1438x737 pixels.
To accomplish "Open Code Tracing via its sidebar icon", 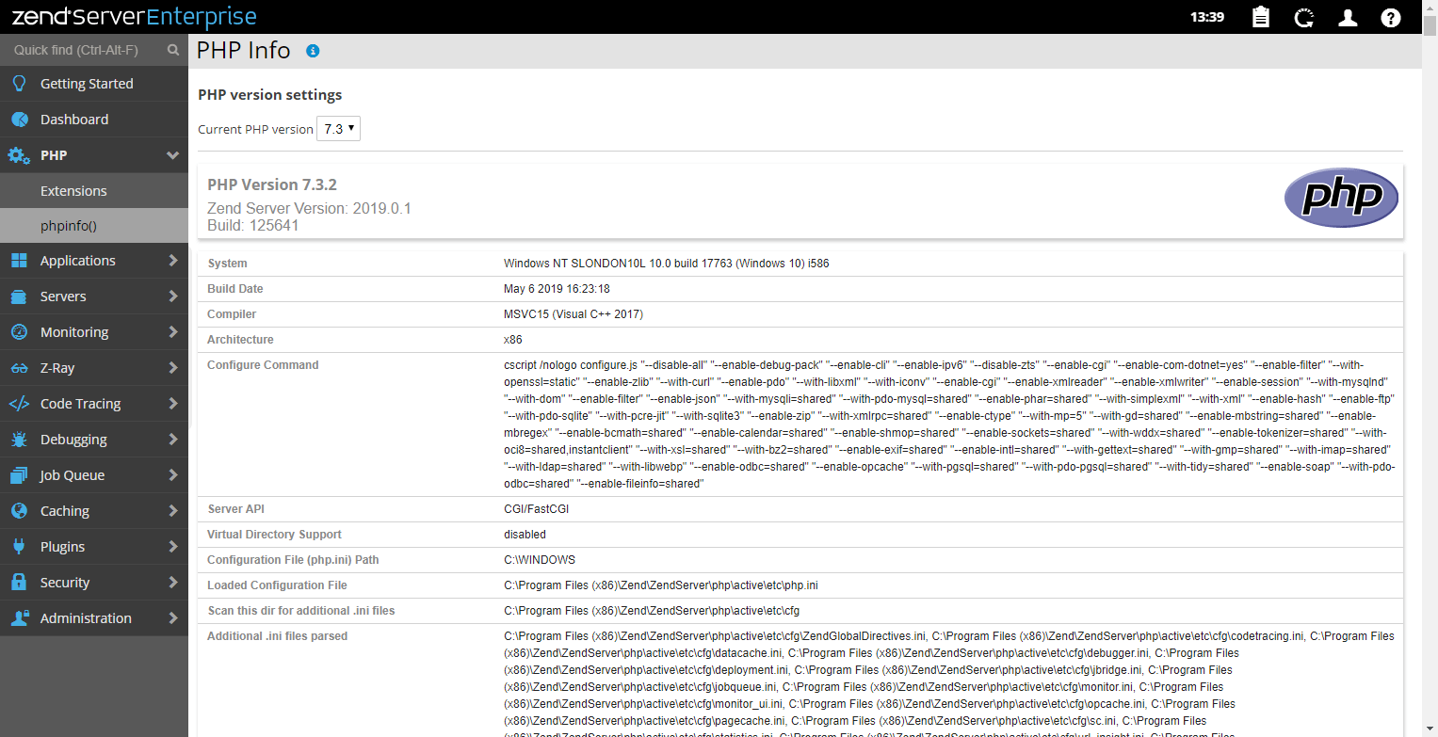I will pyautogui.click(x=20, y=403).
